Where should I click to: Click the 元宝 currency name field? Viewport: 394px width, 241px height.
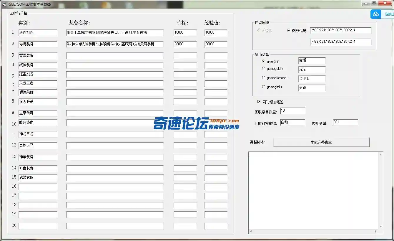coord(312,70)
